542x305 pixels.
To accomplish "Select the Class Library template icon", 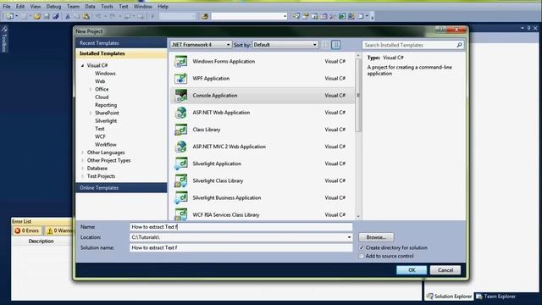I will point(180,130).
